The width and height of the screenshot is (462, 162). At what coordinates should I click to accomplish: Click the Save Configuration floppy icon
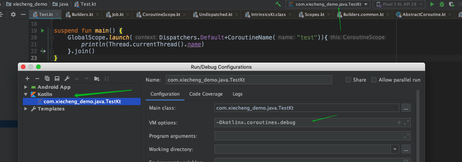click(x=57, y=79)
